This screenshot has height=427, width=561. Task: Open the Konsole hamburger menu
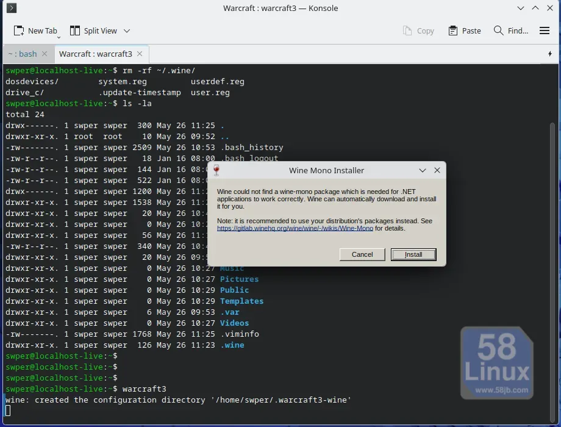coord(544,30)
